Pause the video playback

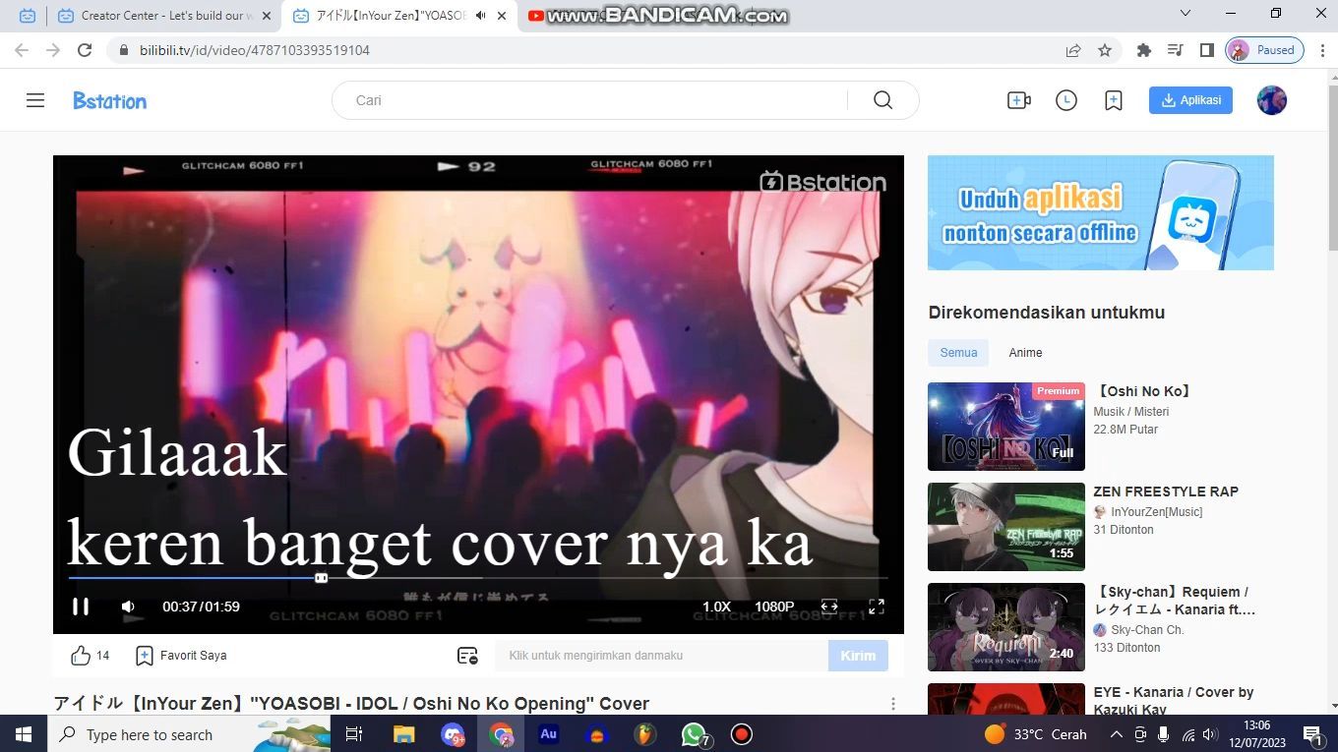point(81,607)
